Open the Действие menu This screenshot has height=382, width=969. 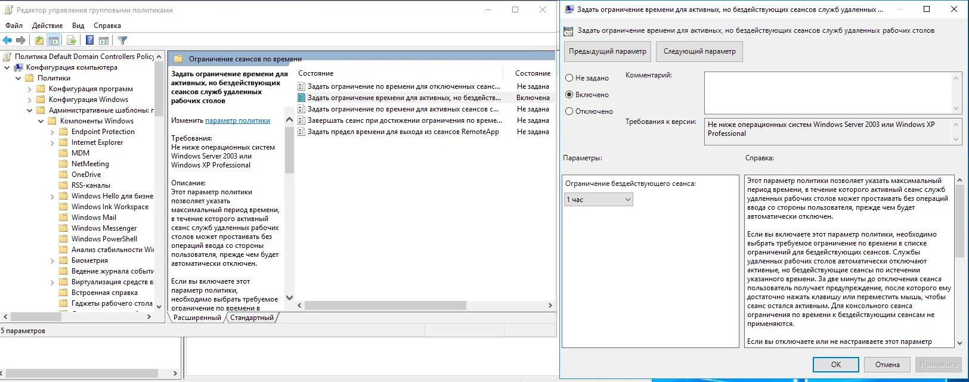click(48, 26)
